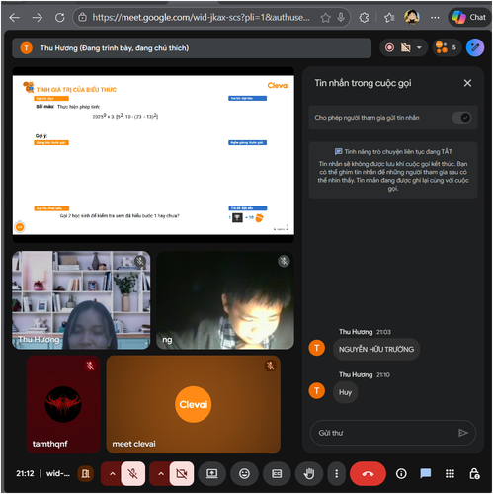This screenshot has width=493, height=494.
Task: Click the muted mic badge on the ng tile
Action: point(284,261)
